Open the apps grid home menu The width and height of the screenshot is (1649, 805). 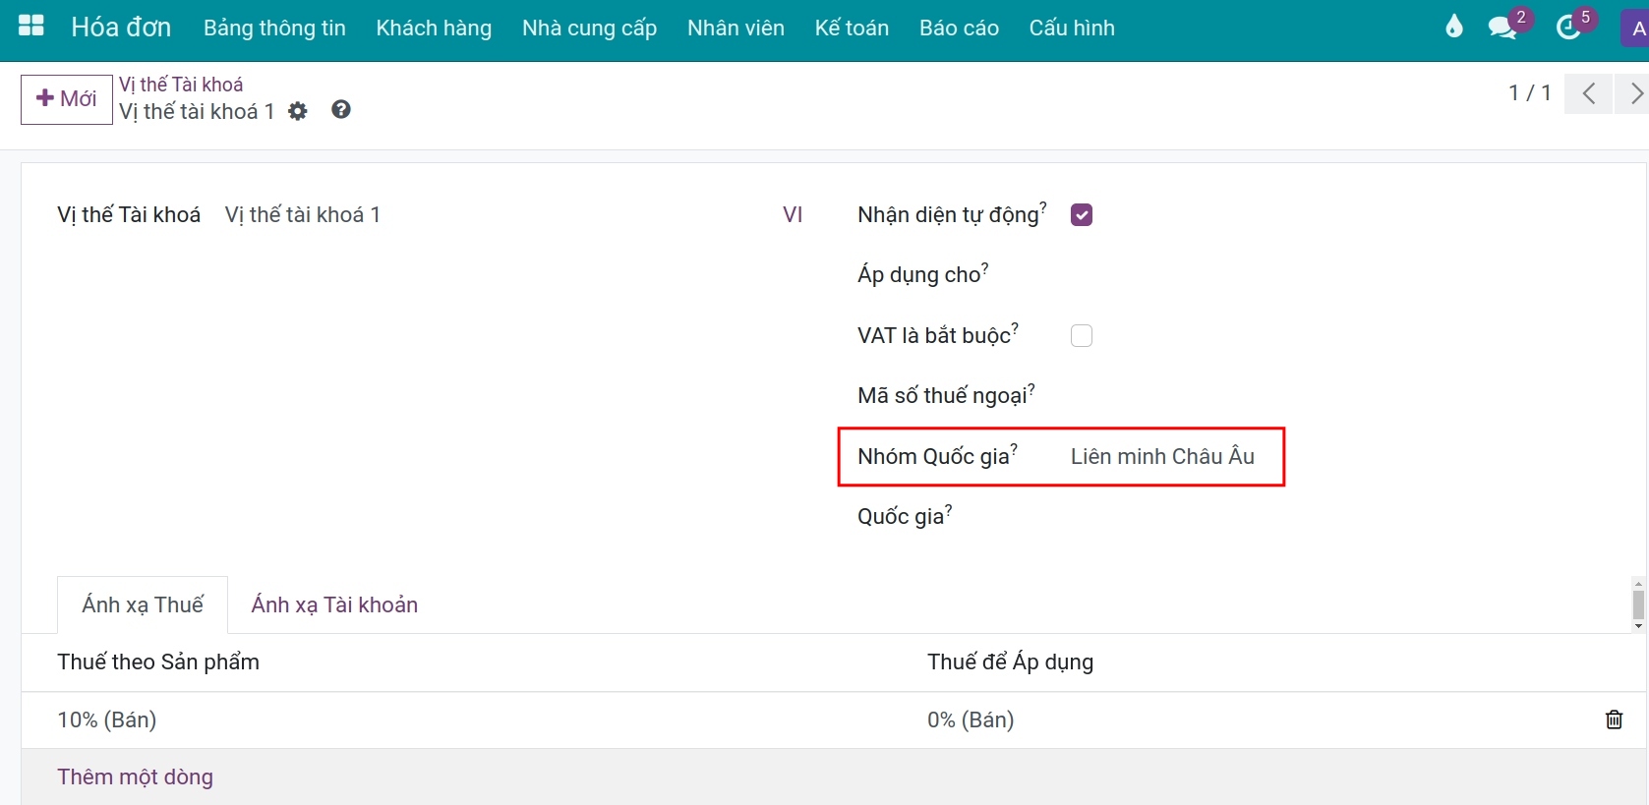(31, 27)
